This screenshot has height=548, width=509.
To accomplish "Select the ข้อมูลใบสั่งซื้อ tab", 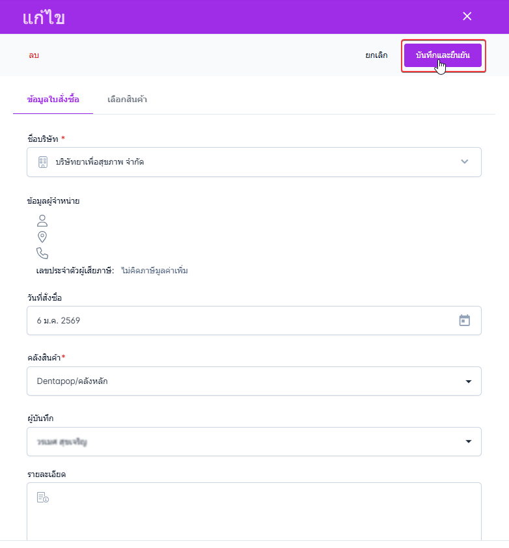I will click(53, 100).
